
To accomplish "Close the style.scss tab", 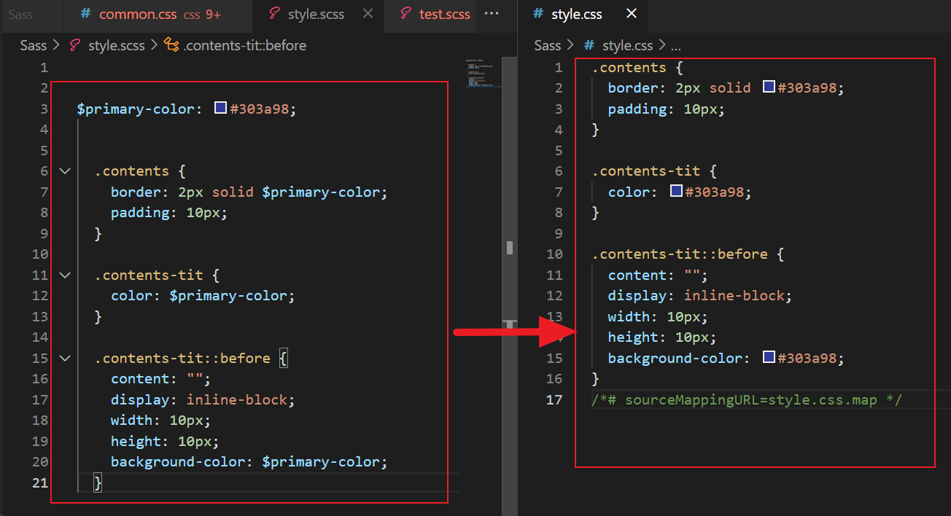I will (368, 14).
